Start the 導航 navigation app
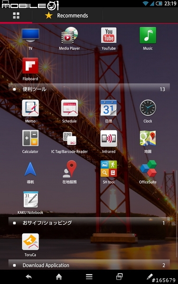 click(30, 169)
